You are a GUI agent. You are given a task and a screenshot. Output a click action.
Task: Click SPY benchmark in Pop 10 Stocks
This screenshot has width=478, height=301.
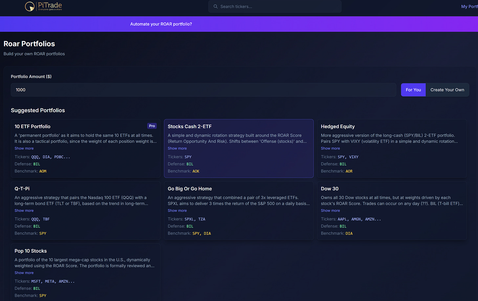[x=43, y=295]
